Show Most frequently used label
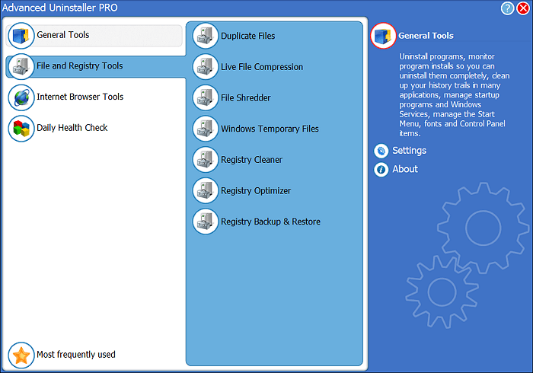This screenshot has height=373, width=533. 76,355
